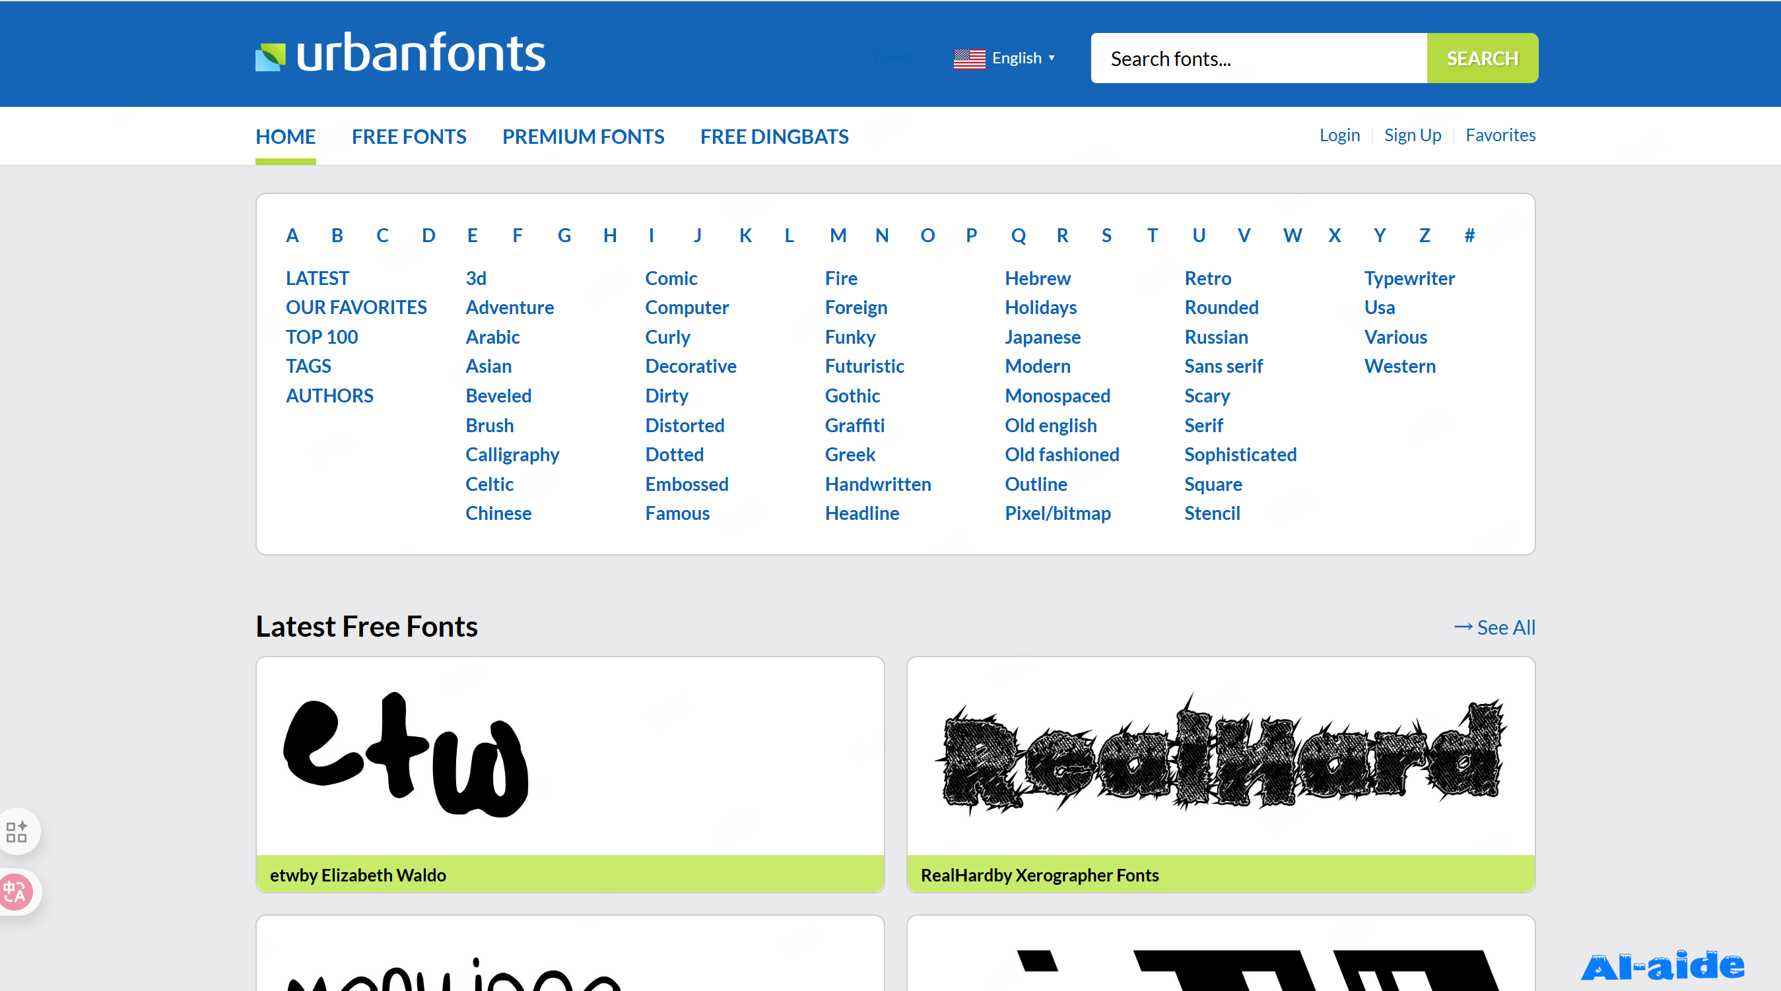Select the Monospaced font category
This screenshot has width=1781, height=991.
(x=1057, y=396)
